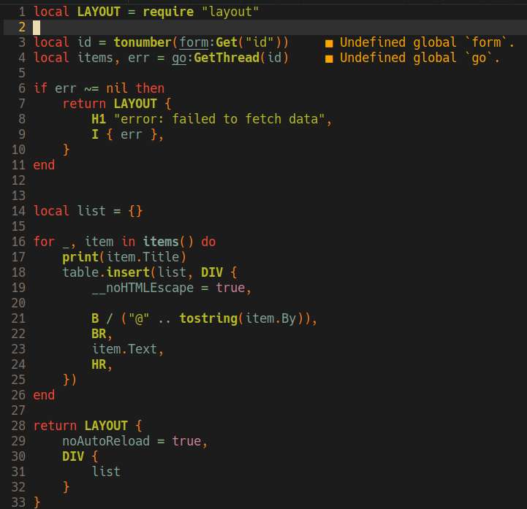The image size is (527, 509).
Task: Click the underlined 'go' identifier on line 4
Action: tap(179, 58)
